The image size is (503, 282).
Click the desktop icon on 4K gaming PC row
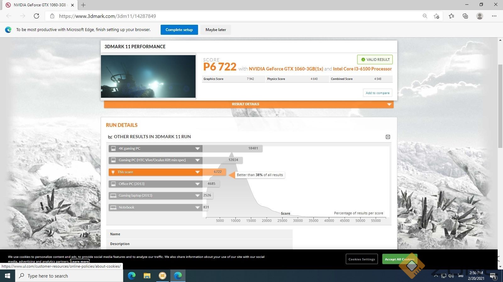click(113, 149)
